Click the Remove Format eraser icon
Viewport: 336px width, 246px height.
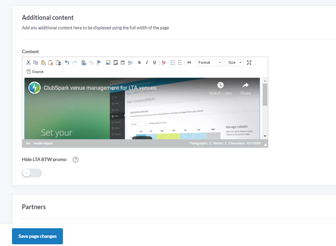point(164,62)
